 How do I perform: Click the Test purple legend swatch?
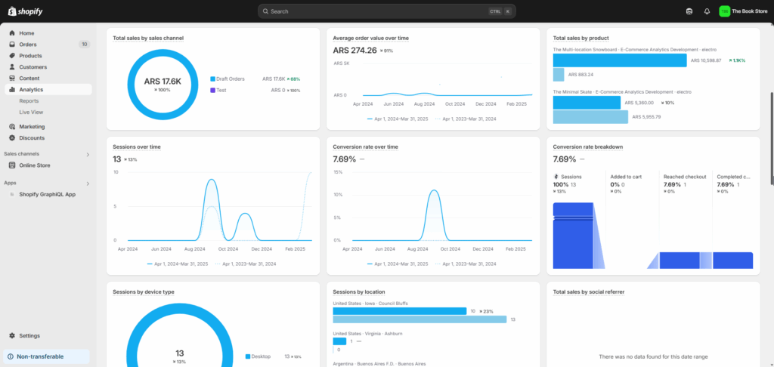212,91
